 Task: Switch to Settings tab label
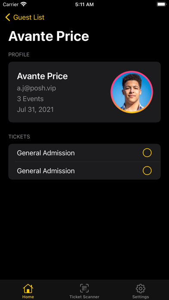[x=141, y=297]
